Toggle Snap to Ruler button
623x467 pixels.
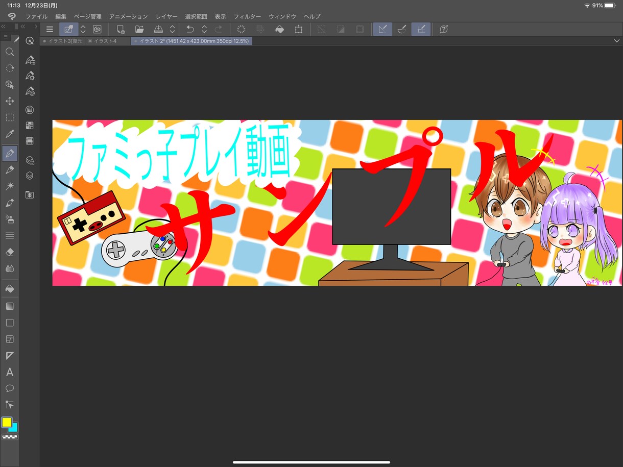coord(382,29)
